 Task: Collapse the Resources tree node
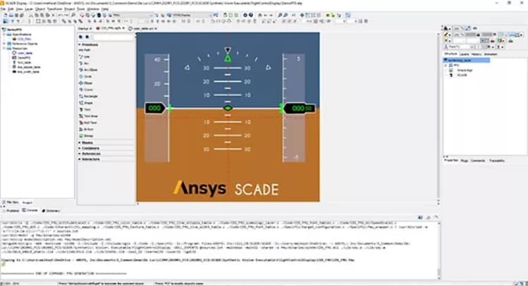click(4, 49)
